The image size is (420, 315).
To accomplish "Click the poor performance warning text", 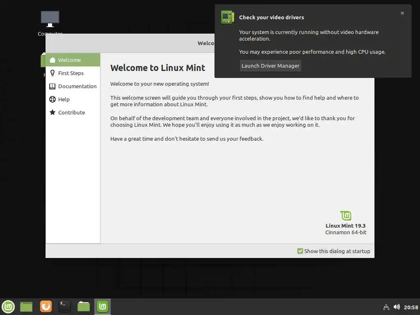I will (x=312, y=52).
